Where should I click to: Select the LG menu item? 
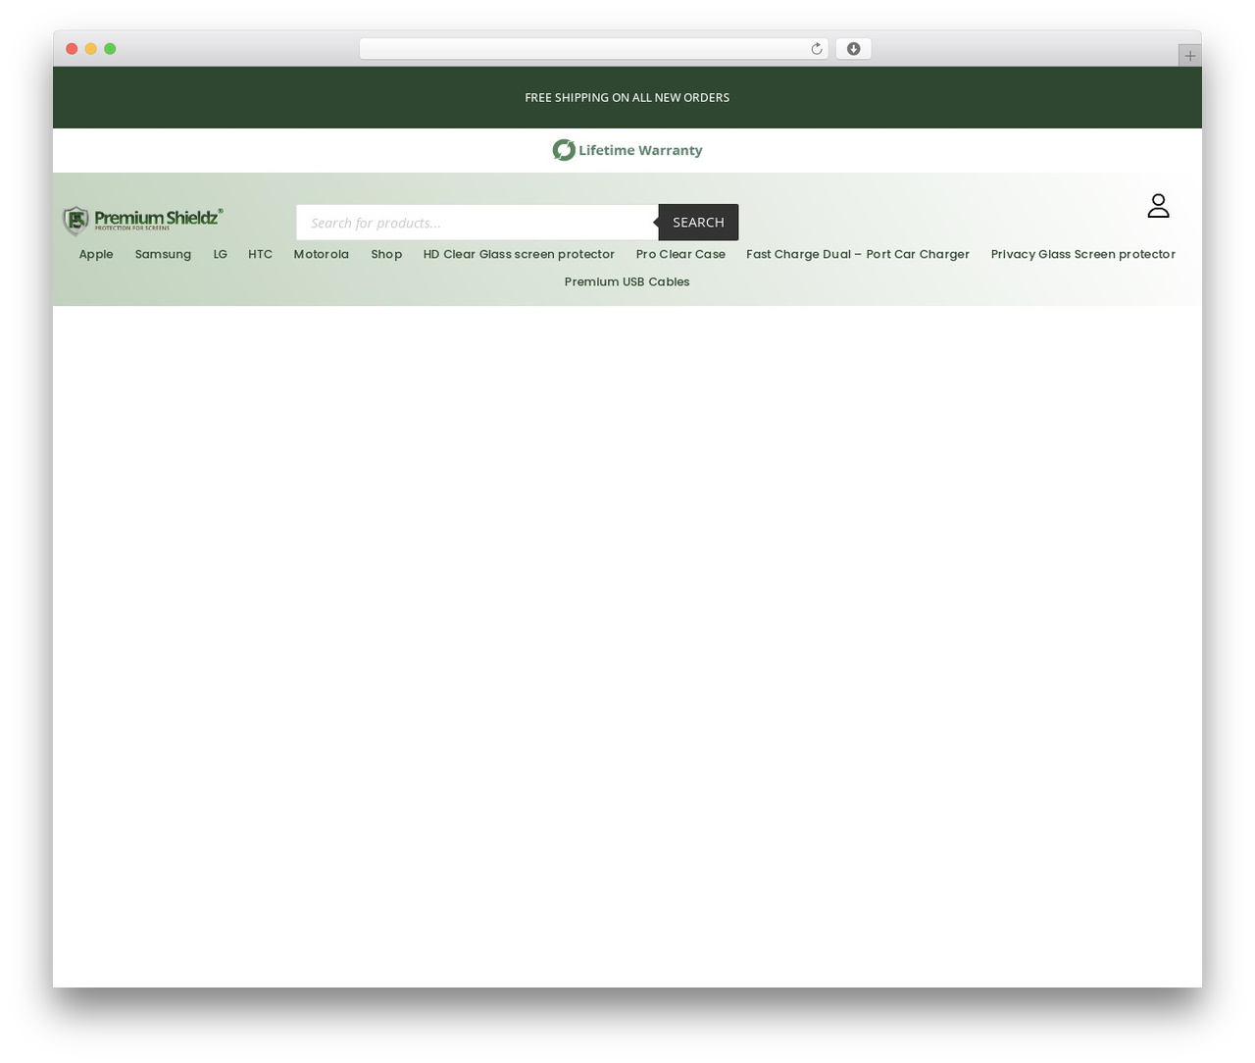pyautogui.click(x=220, y=254)
